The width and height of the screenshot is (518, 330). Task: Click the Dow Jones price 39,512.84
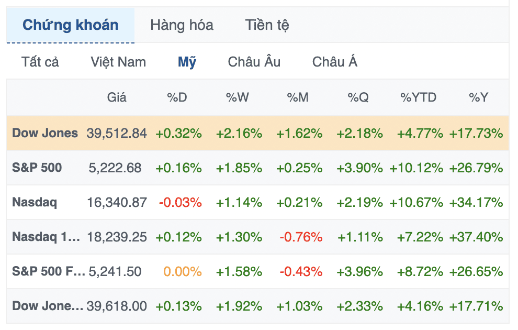tap(117, 133)
